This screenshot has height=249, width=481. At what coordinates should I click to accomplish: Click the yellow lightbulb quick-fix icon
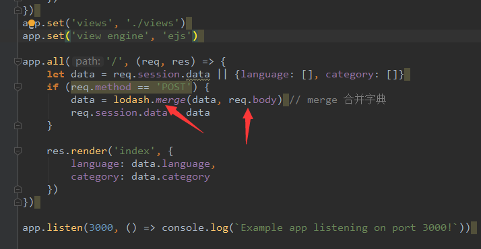32,24
